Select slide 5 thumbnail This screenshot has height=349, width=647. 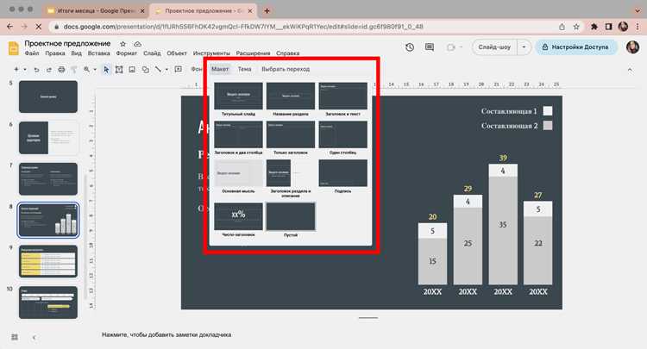(47, 97)
